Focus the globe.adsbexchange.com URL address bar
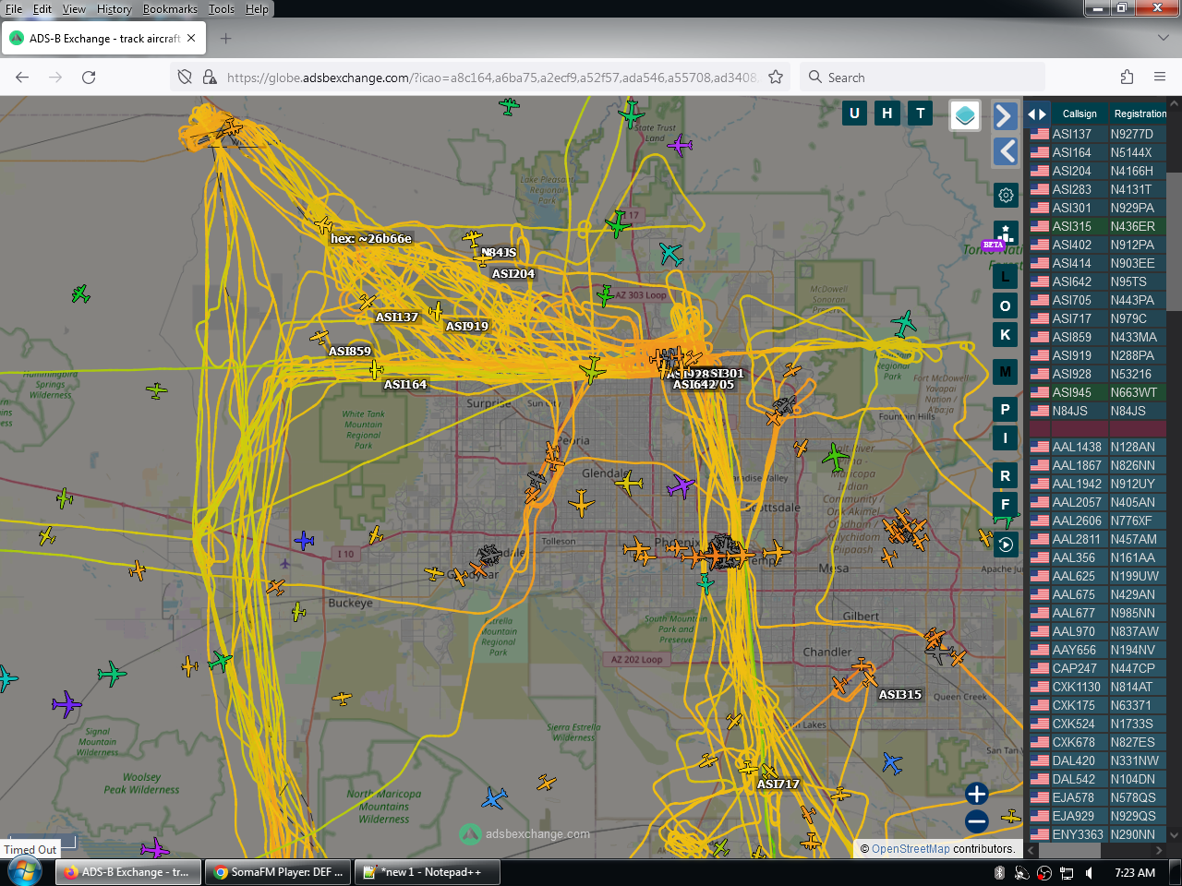The image size is (1182, 886). (491, 78)
